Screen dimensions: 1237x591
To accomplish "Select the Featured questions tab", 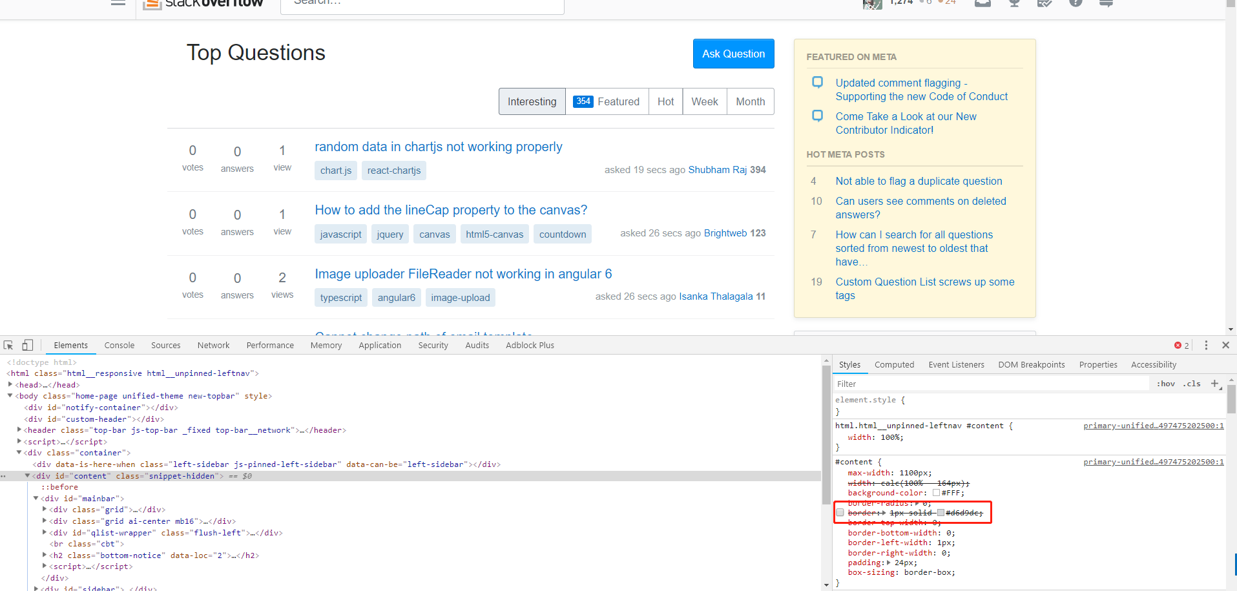I will pyautogui.click(x=607, y=101).
